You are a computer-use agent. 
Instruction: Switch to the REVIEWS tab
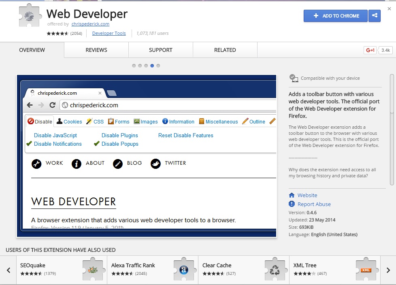pos(96,50)
